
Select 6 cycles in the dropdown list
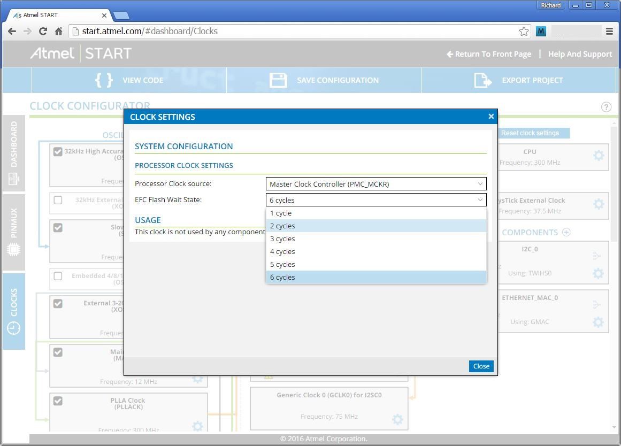point(376,277)
